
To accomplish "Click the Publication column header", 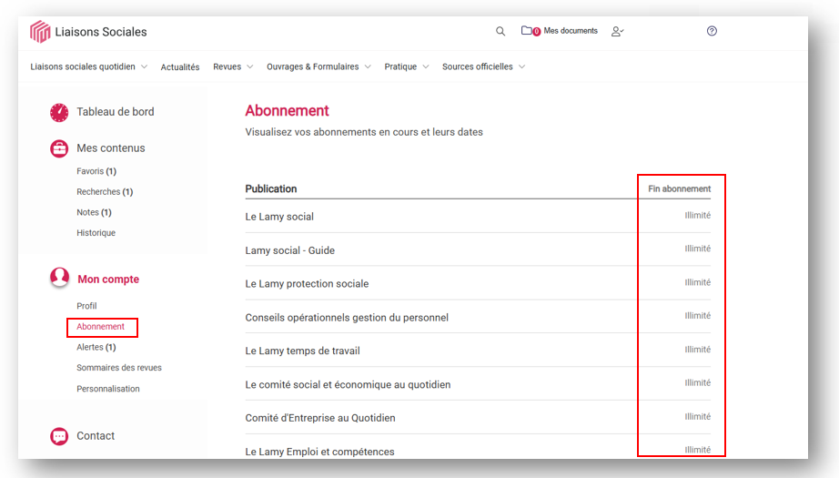I will (x=271, y=189).
